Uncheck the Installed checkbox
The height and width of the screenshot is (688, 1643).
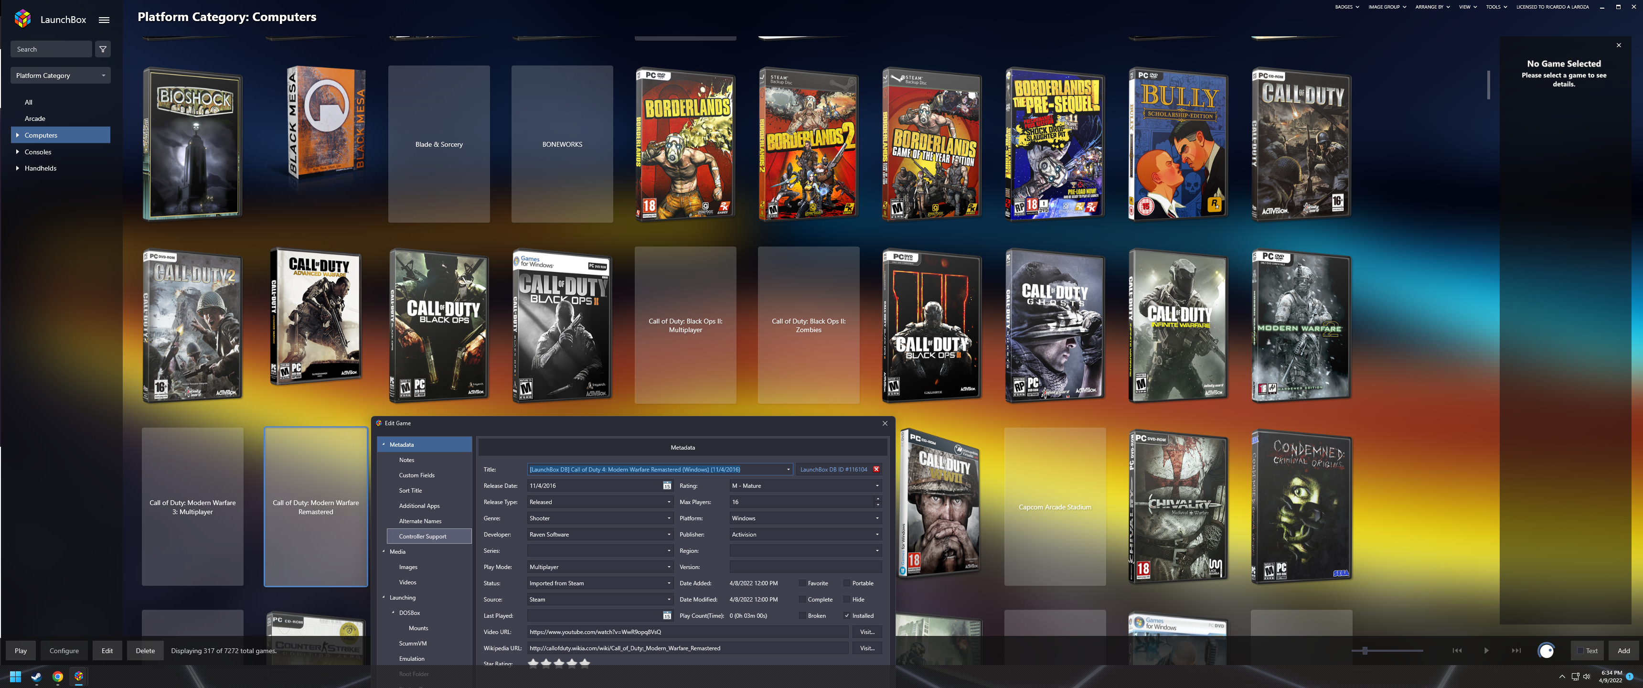click(x=846, y=616)
